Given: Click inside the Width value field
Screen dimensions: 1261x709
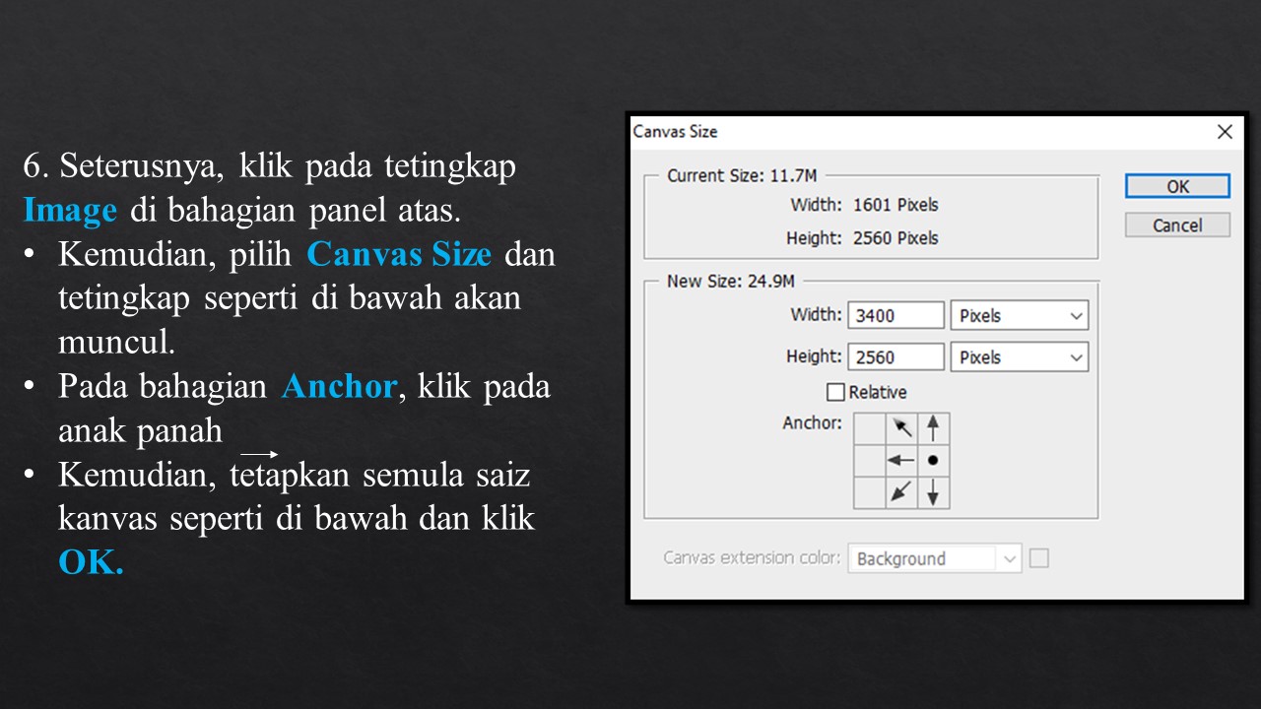Looking at the screenshot, I should pyautogui.click(x=894, y=314).
